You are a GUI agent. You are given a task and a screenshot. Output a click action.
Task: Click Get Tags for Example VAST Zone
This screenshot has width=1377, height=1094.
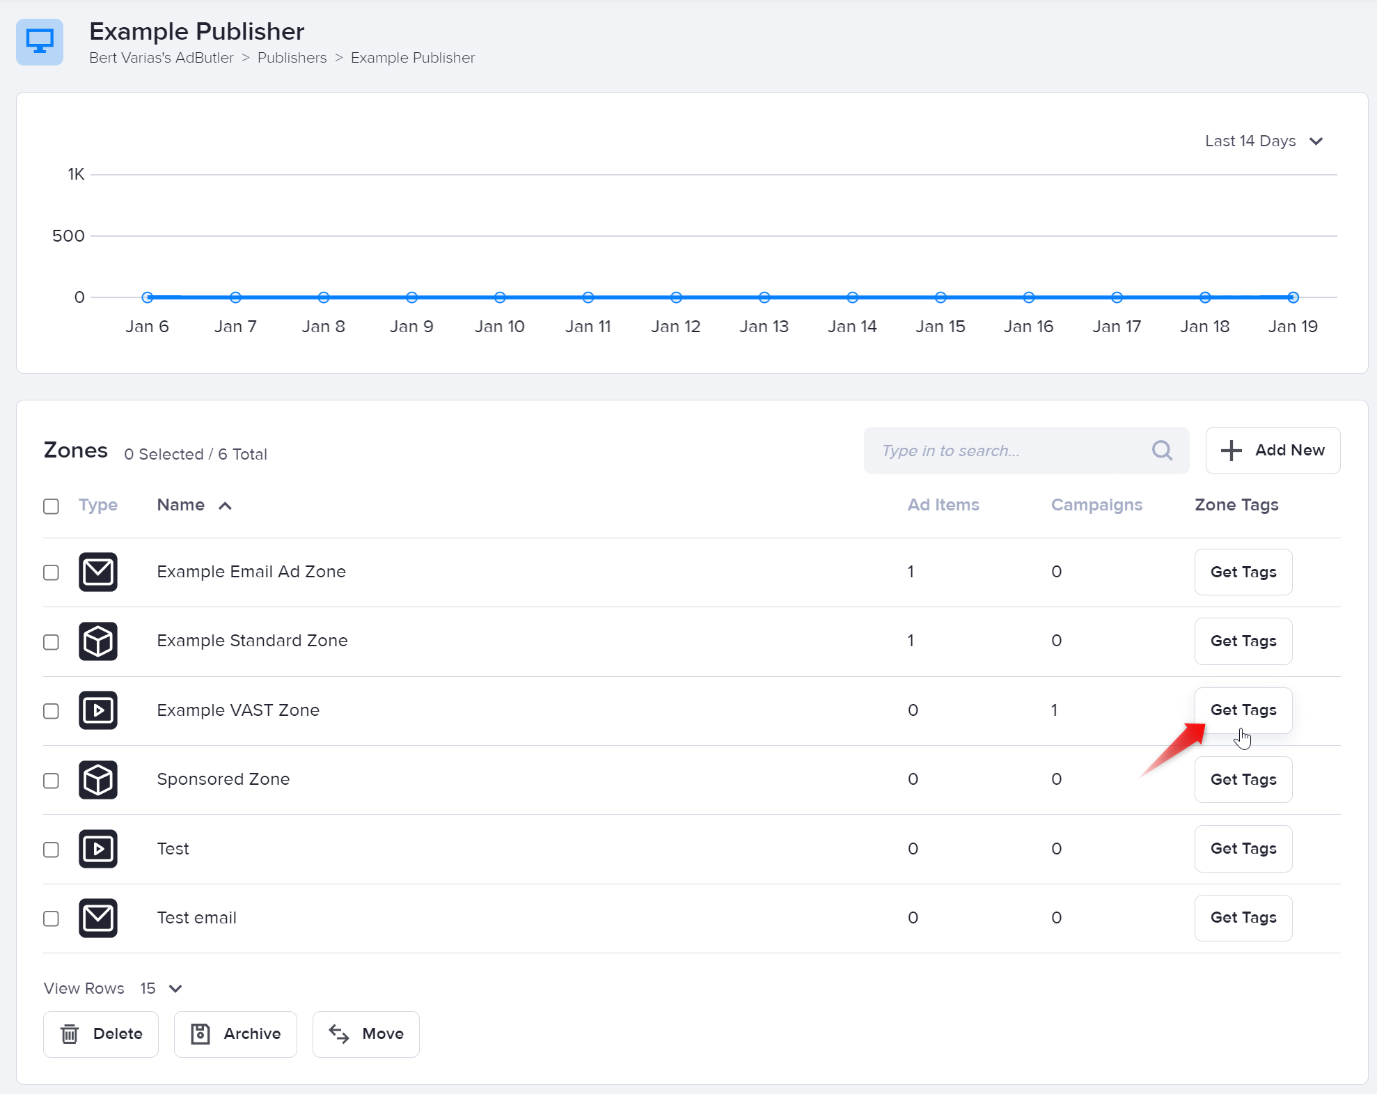click(1243, 710)
